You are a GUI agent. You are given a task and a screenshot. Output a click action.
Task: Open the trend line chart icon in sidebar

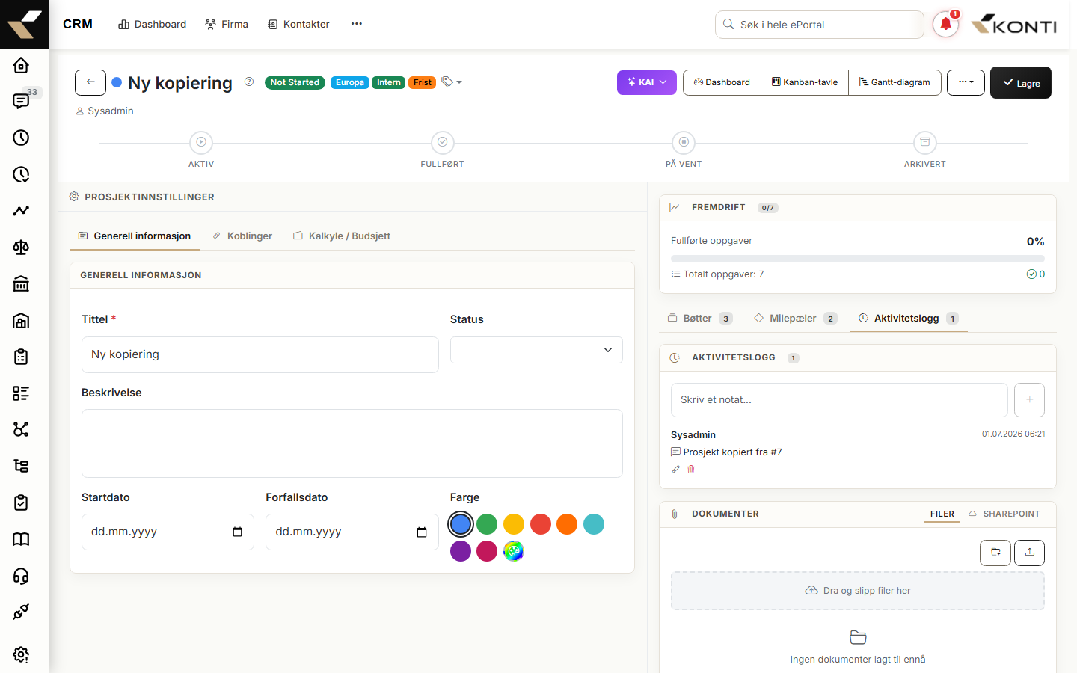point(21,211)
